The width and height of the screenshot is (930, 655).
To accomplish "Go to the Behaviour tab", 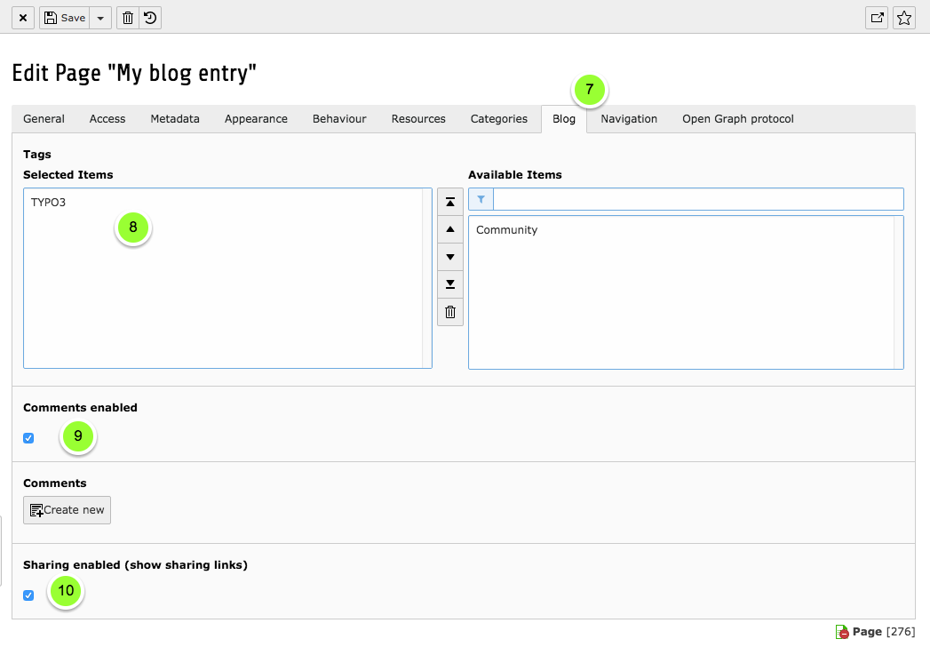I will [x=339, y=119].
